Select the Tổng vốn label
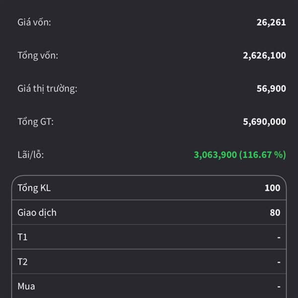Viewport: 298px width, 298px height. point(38,55)
